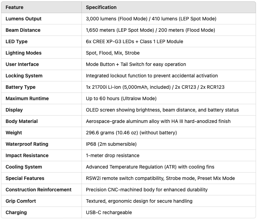Select the Beam Distance row label
Viewport: 257px width, 220px height.
pos(23,30)
